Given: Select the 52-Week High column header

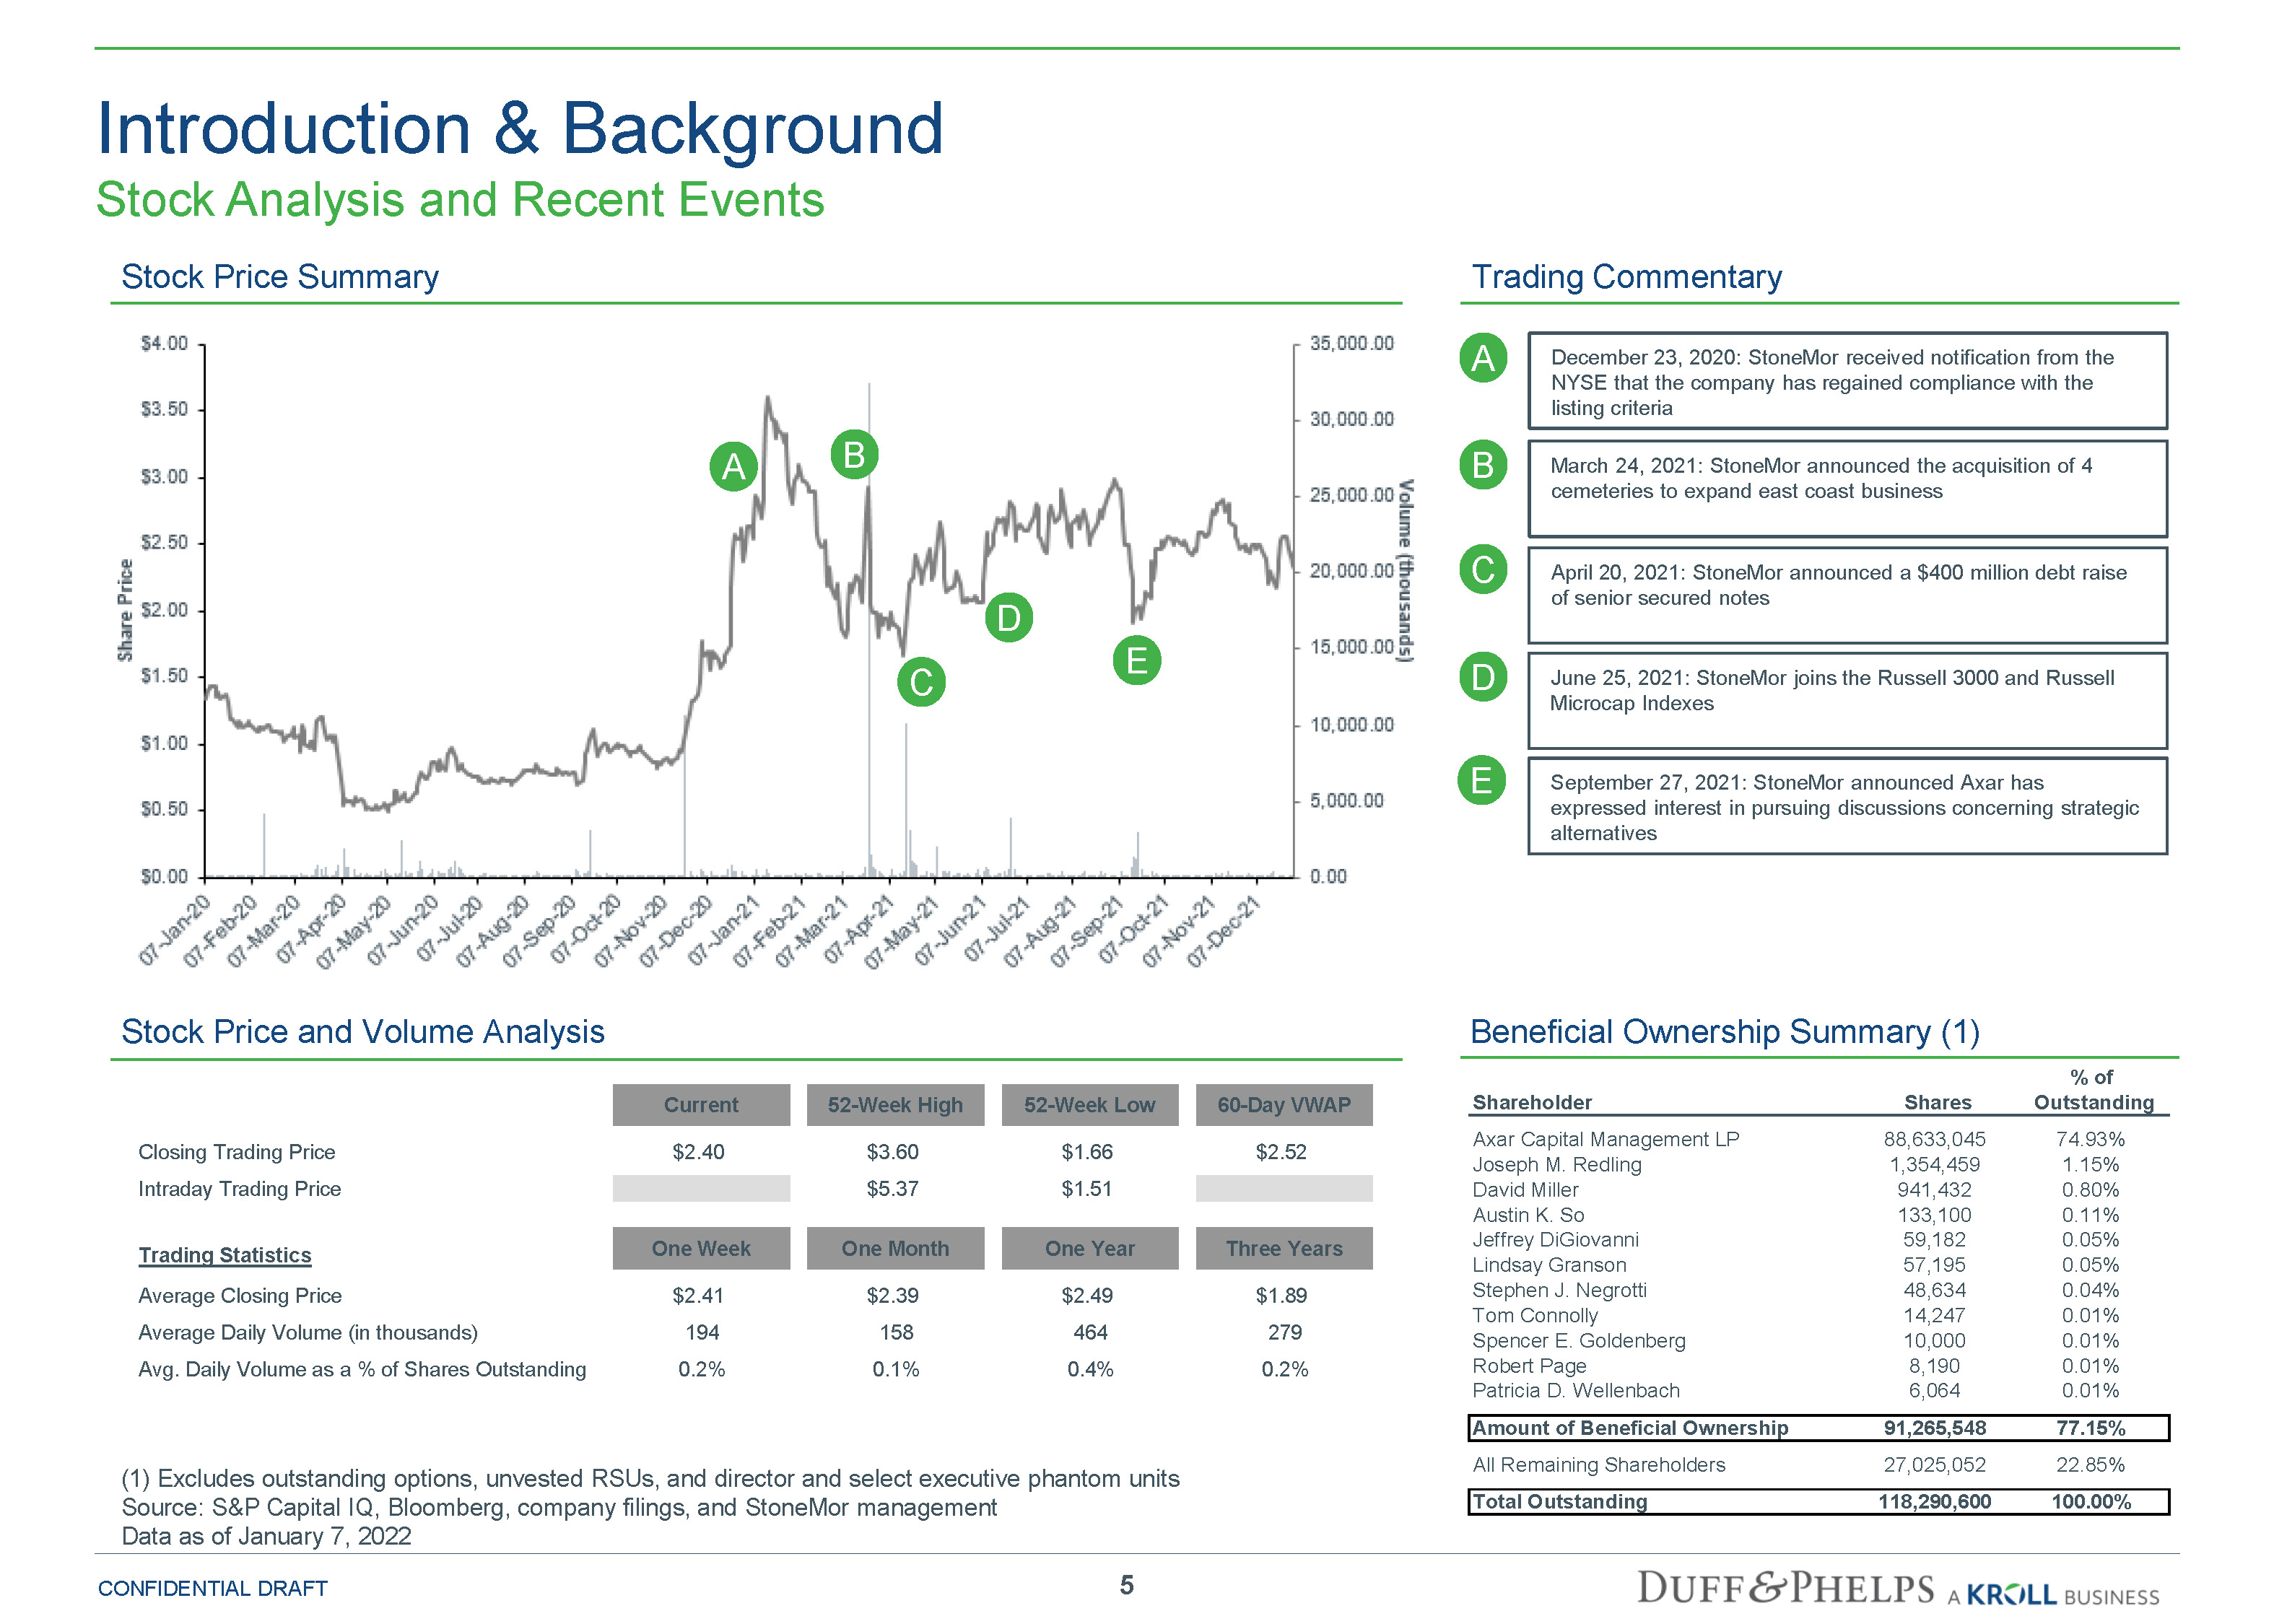Looking at the screenshot, I should pyautogui.click(x=895, y=1105).
